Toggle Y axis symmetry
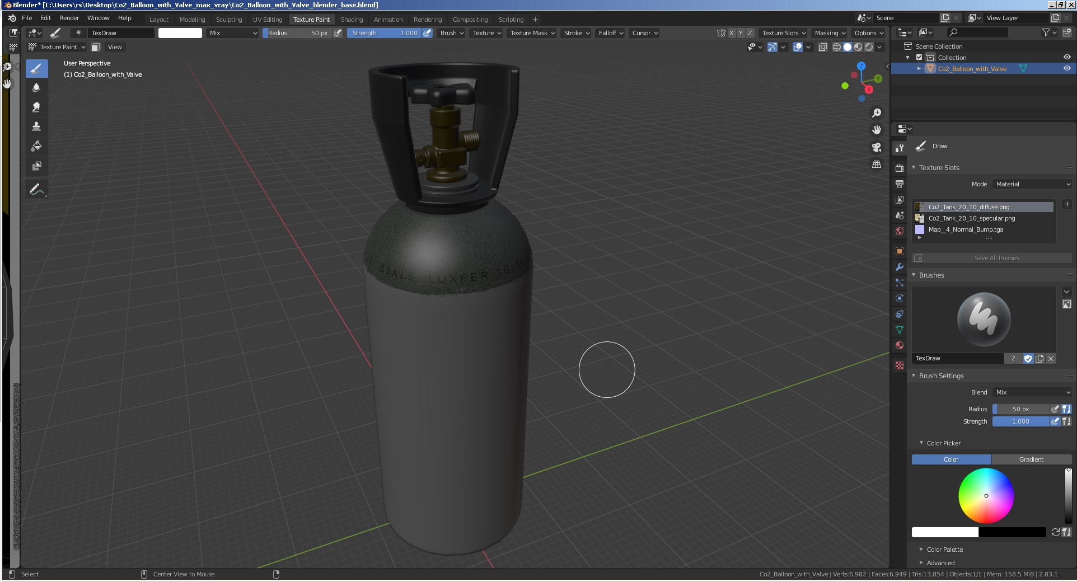Screen dimensions: 1077x582 pyautogui.click(x=741, y=33)
